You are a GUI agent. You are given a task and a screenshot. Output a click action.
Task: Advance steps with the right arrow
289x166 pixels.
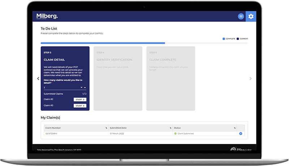pyautogui.click(x=250, y=78)
